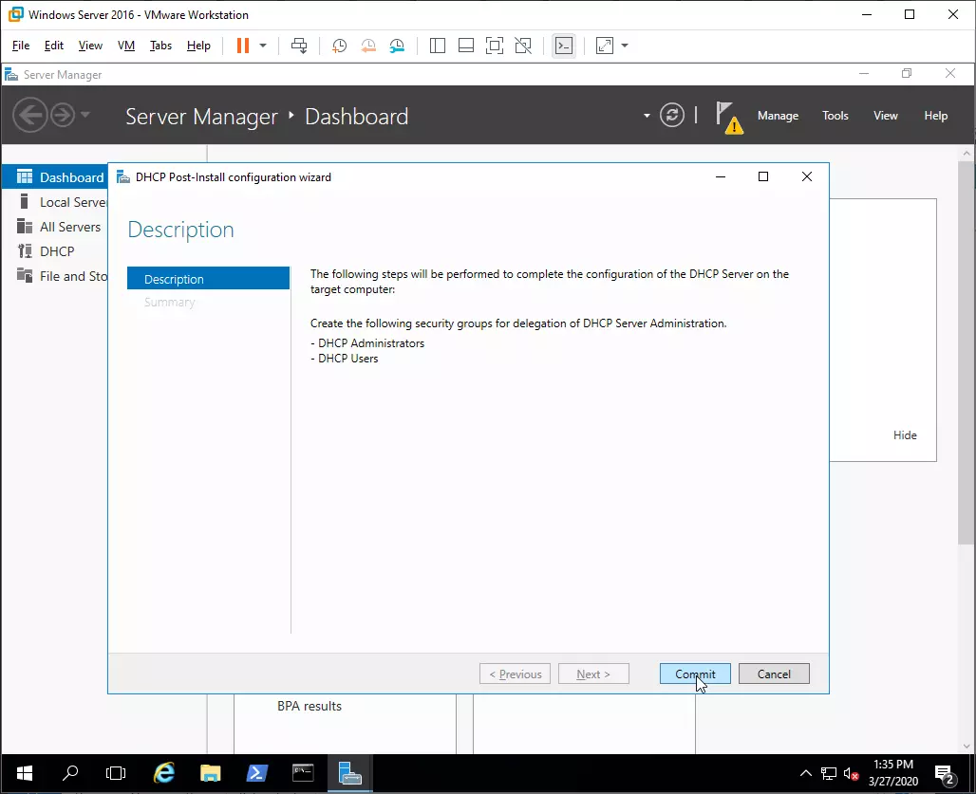976x794 pixels.
Task: Open Command Prompt from the taskbar
Action: coord(303,773)
